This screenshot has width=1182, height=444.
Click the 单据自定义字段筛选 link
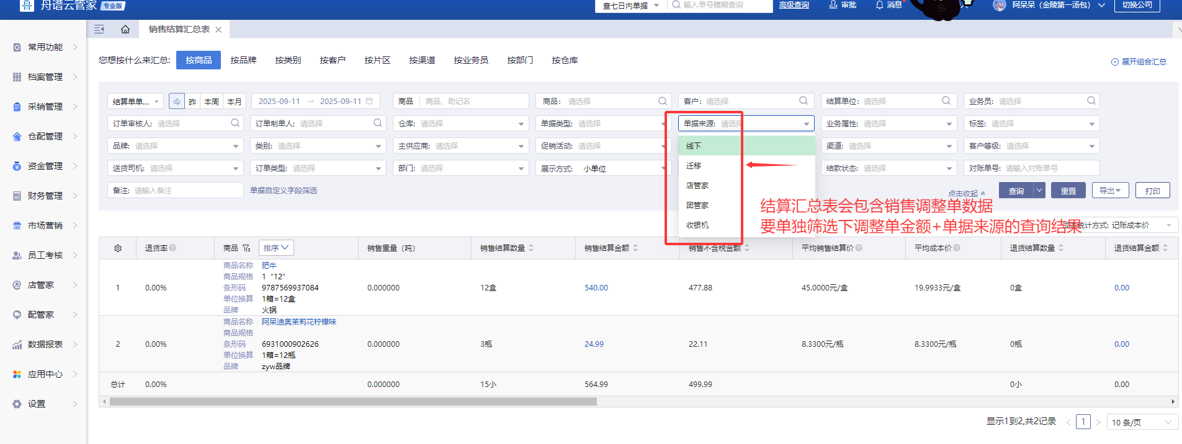[x=284, y=191]
